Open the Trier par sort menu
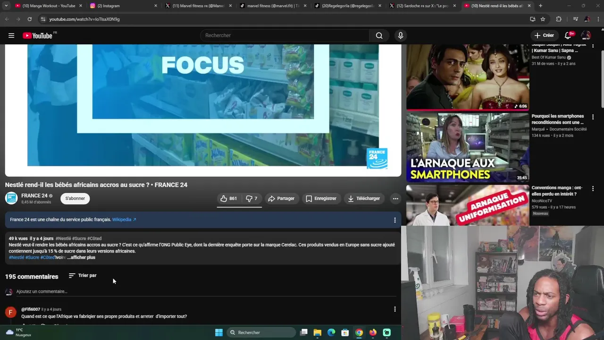This screenshot has height=340, width=604. (x=83, y=276)
